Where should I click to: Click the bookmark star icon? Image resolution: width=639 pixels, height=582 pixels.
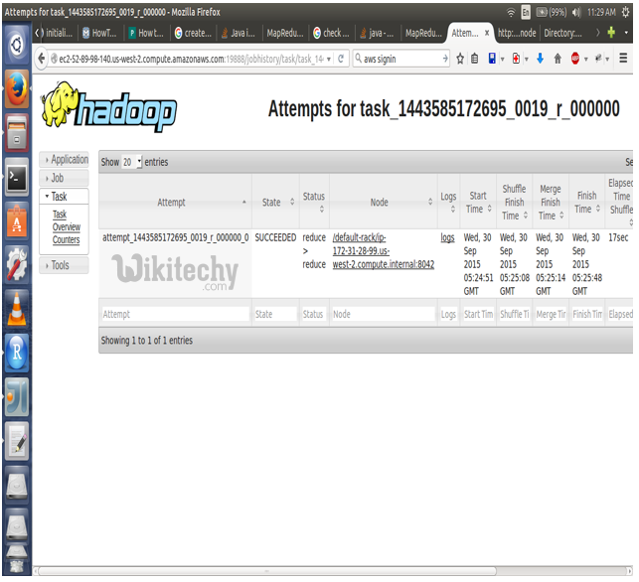tap(460, 59)
